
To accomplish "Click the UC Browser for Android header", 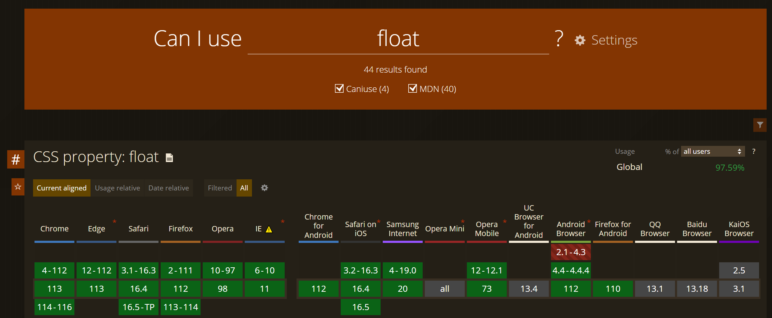I will 529,222.
